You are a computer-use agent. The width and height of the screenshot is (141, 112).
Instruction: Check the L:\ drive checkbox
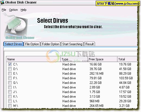click(x=10, y=101)
